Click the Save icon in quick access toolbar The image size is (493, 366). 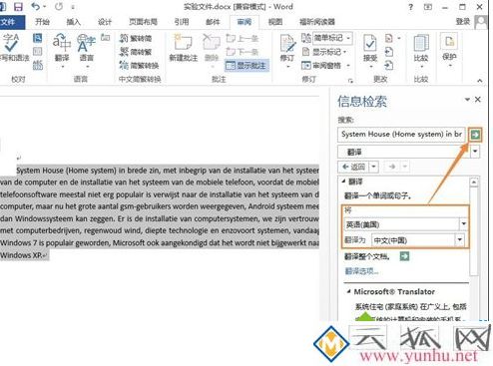18,7
